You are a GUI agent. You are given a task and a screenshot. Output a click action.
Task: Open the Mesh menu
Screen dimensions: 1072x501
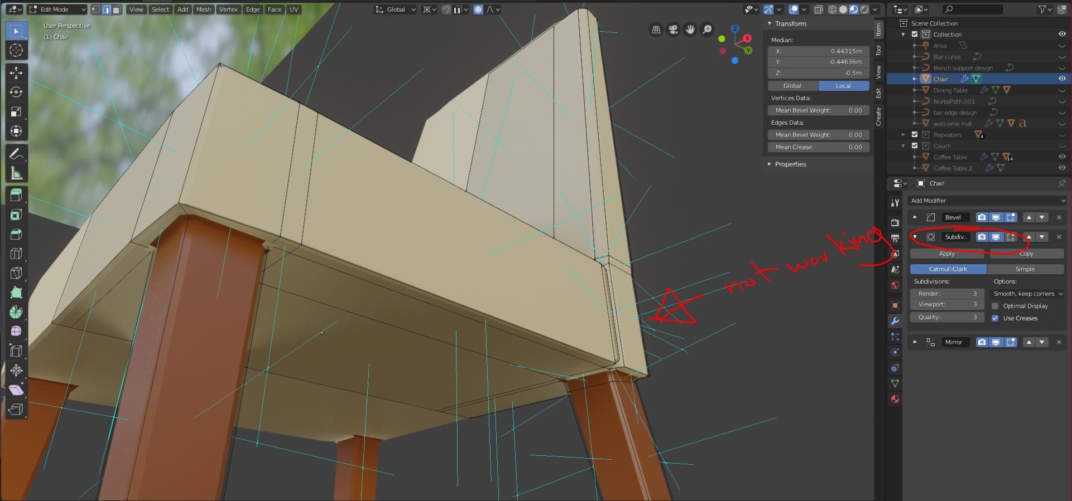pyautogui.click(x=204, y=9)
